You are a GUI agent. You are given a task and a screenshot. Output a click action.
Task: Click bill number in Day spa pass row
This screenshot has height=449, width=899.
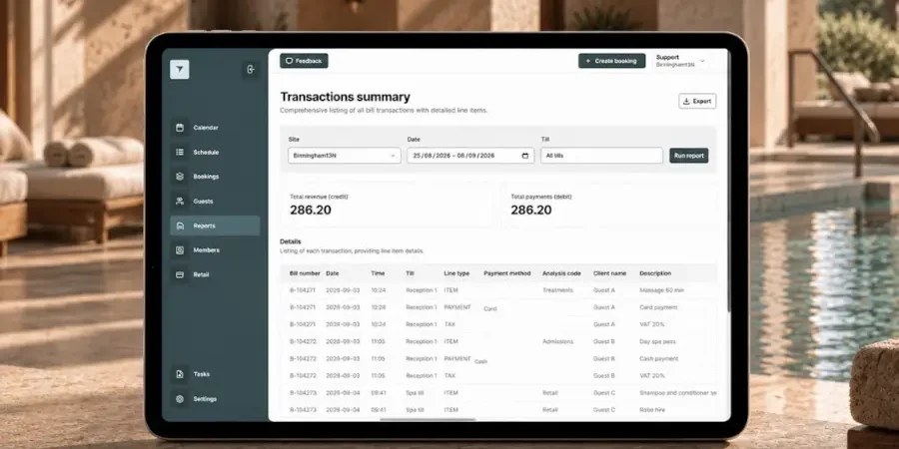point(303,342)
